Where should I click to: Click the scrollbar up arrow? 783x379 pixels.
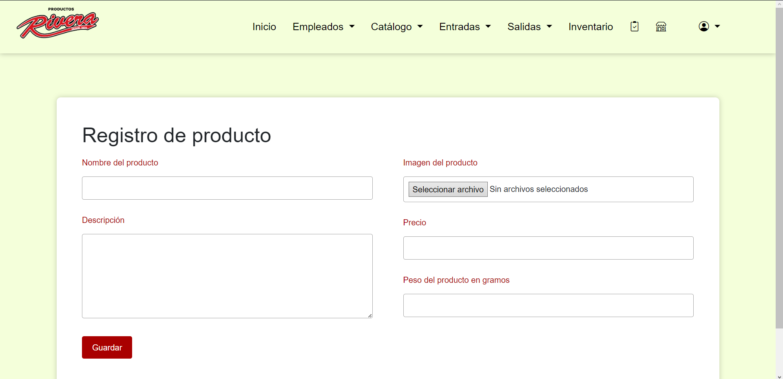(779, 3)
